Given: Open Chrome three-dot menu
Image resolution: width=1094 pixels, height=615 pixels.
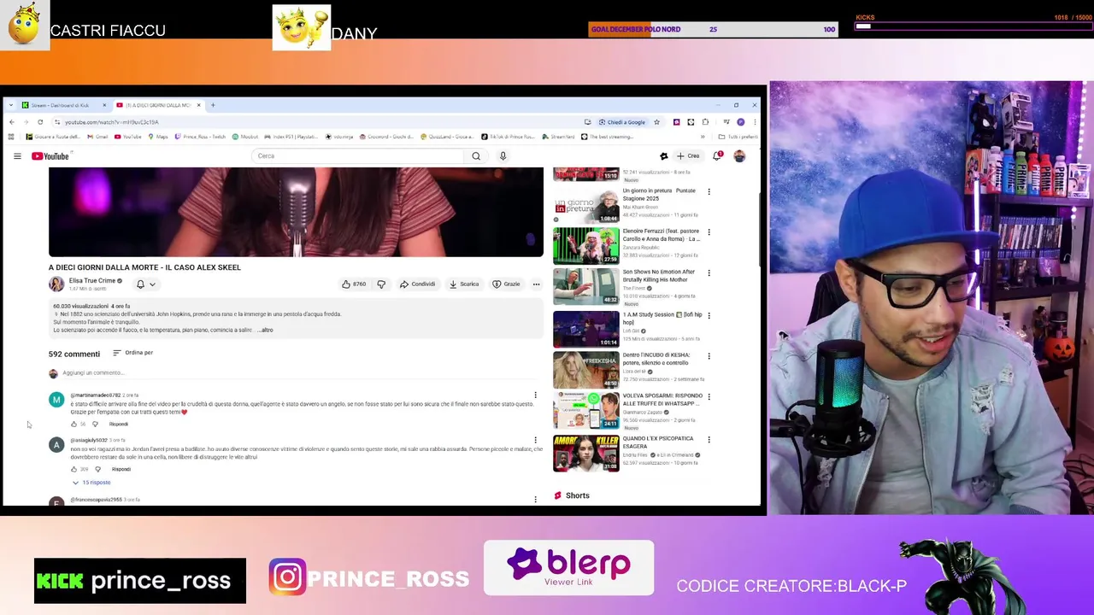Looking at the screenshot, I should pos(755,122).
